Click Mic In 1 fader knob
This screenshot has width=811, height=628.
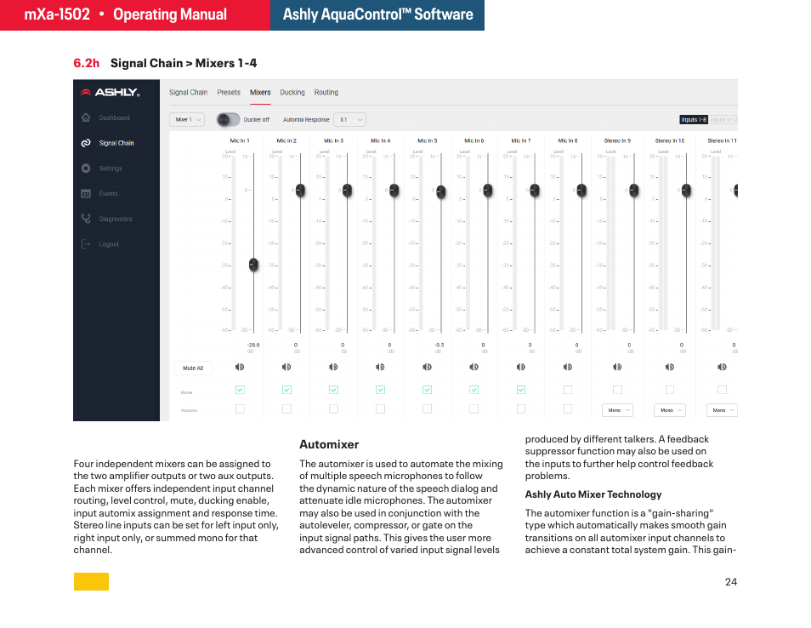pos(253,265)
